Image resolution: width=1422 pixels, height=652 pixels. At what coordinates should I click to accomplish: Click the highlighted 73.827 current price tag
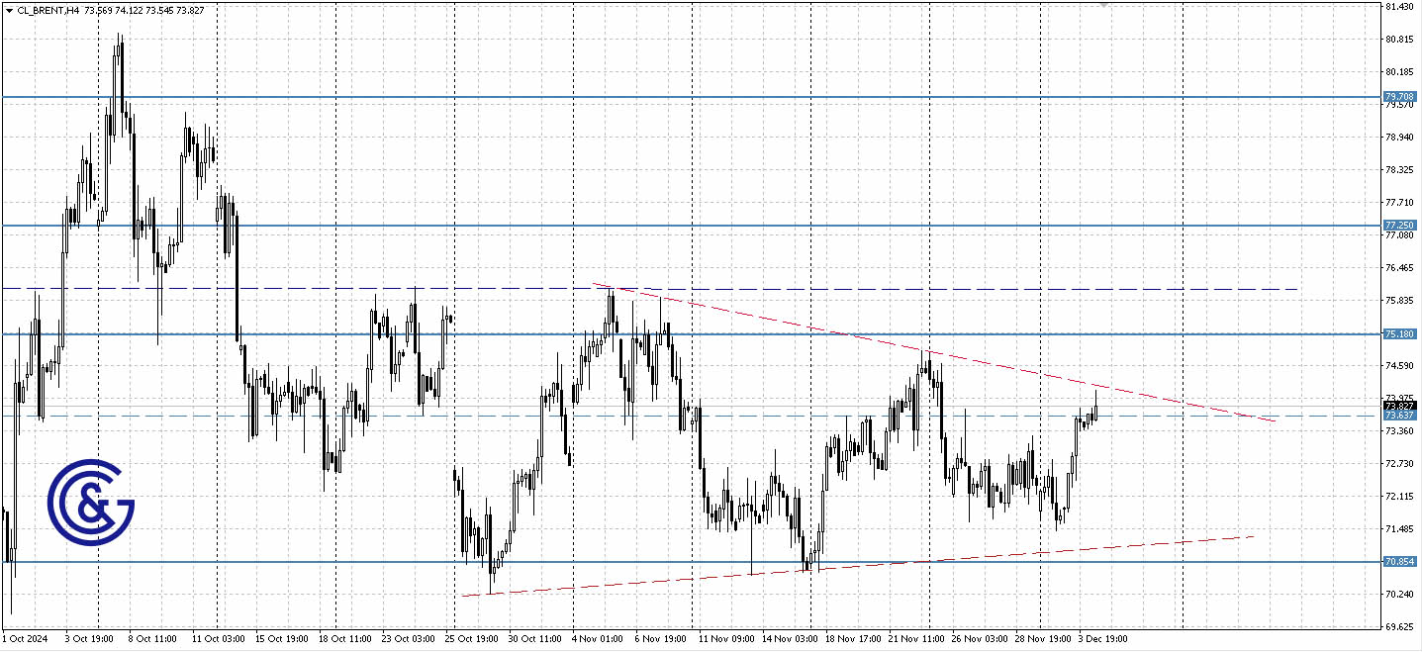pos(1400,406)
